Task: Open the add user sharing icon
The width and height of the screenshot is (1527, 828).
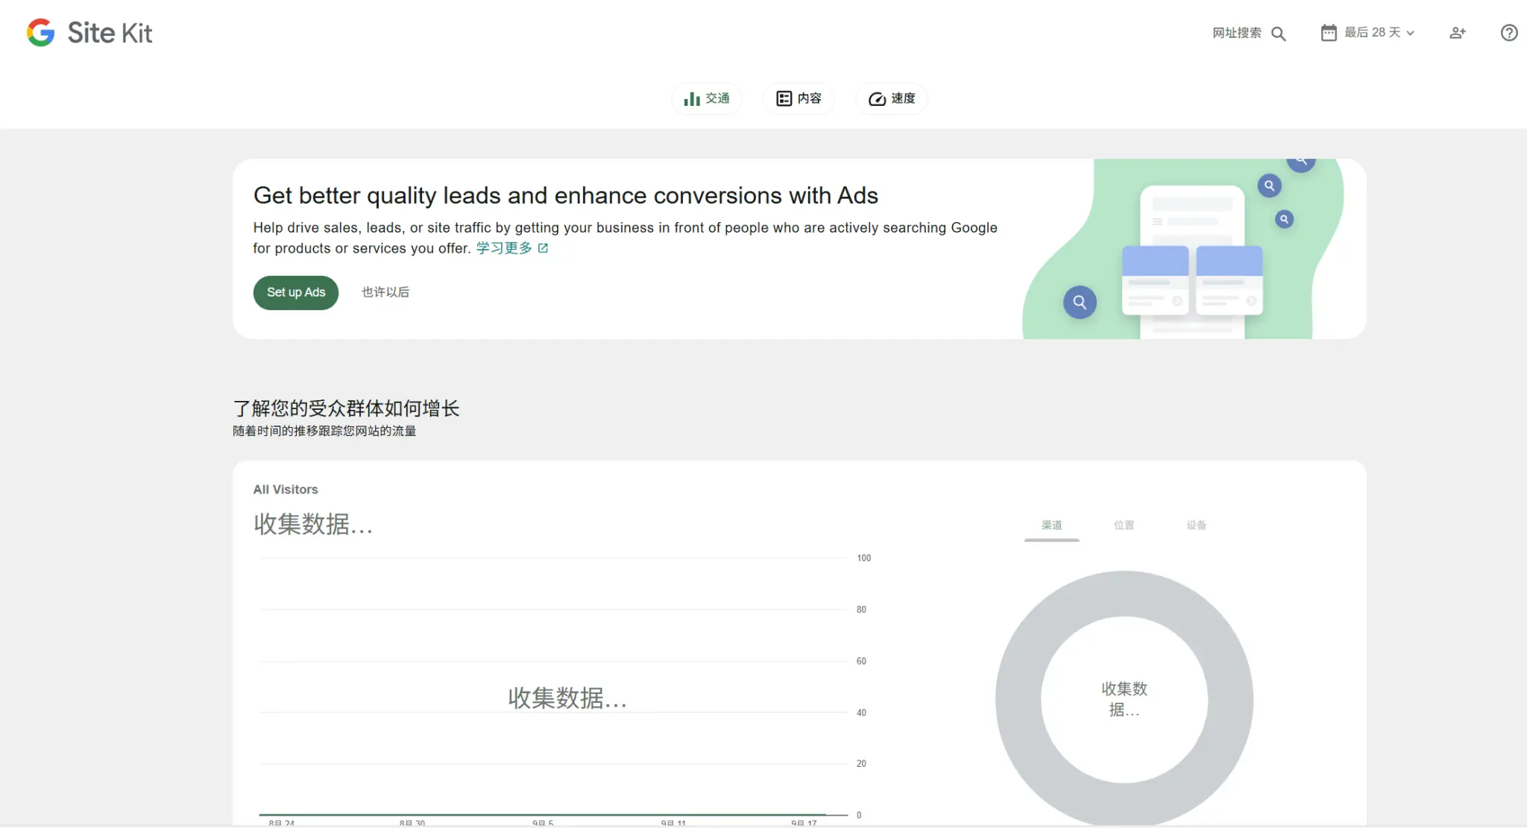Action: (x=1458, y=33)
